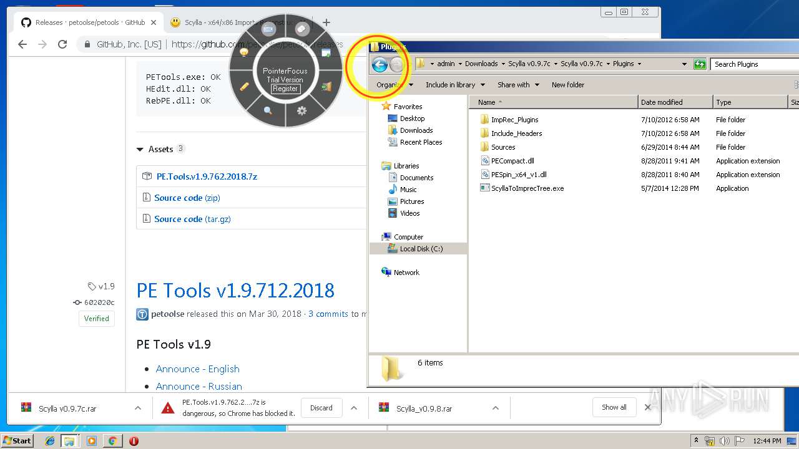Image resolution: width=799 pixels, height=449 pixels.
Task: Click admin in Explorer breadcrumb
Action: pos(446,64)
